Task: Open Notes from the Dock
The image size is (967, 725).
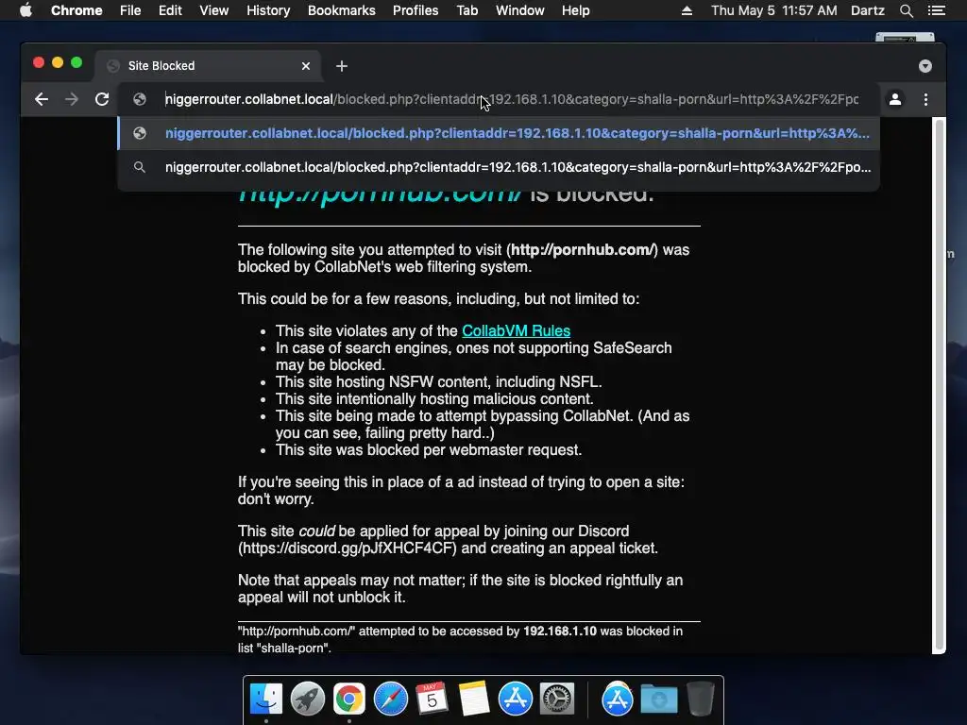Action: (x=474, y=700)
